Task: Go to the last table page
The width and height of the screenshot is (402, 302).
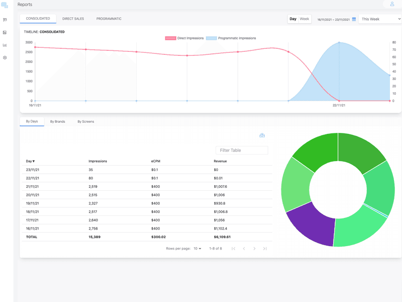Action: click(x=265, y=249)
